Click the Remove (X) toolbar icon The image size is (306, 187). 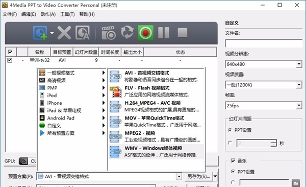click(64, 33)
